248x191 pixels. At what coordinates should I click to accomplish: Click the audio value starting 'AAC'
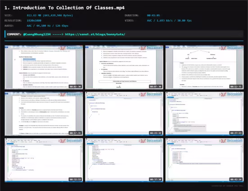[47, 26]
